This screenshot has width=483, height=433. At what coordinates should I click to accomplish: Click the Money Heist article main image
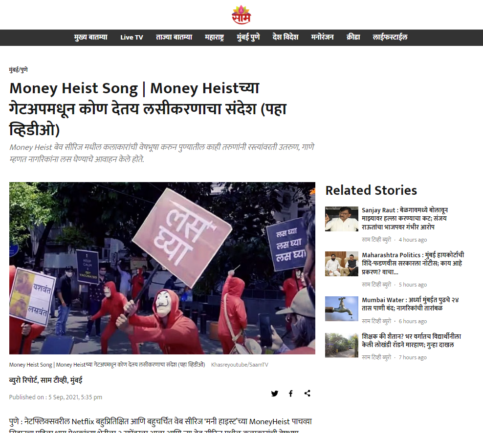(162, 268)
